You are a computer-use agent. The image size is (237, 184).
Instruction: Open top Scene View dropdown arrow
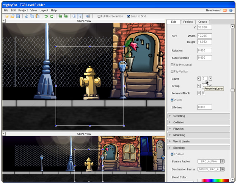[x=4, y=21]
